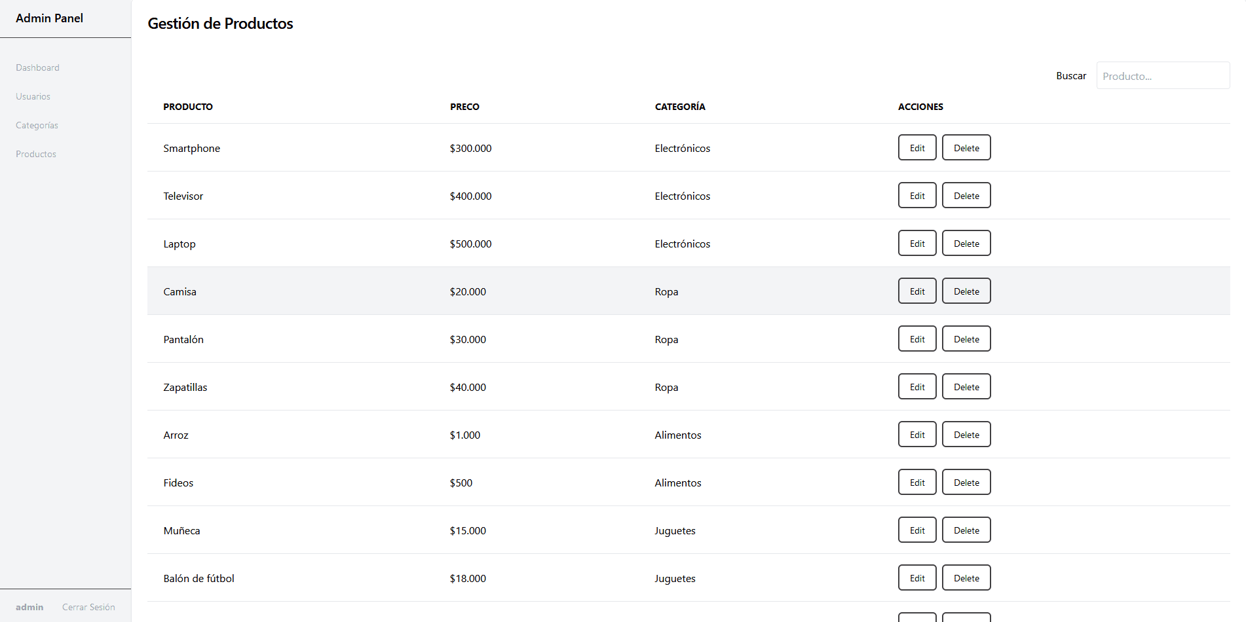Click the $500 price cell
The height and width of the screenshot is (622, 1246).
click(x=461, y=483)
